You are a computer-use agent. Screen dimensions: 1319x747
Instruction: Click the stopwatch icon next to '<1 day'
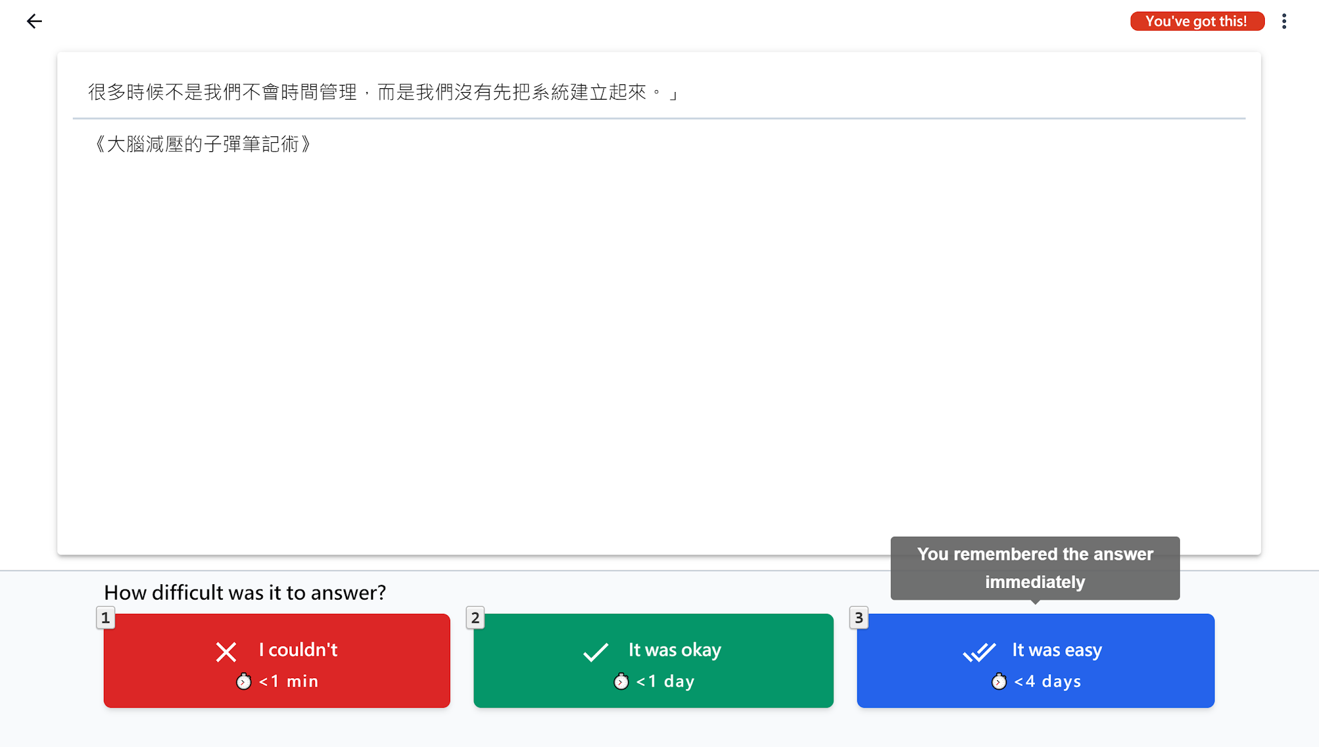pyautogui.click(x=620, y=681)
